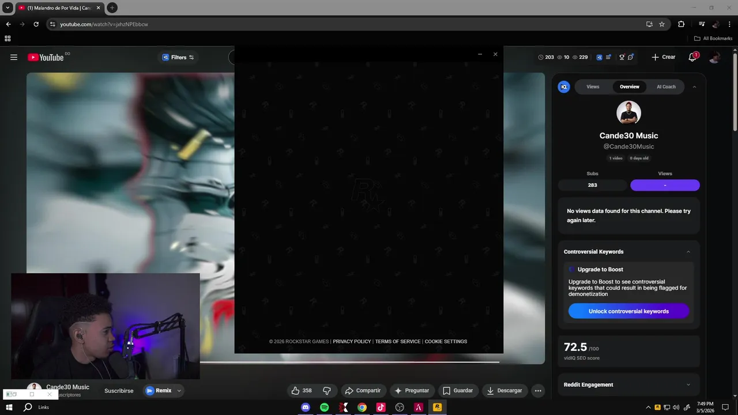This screenshot has width=738, height=415.
Task: Open the Rockstar Terms of Service link
Action: [398, 341]
